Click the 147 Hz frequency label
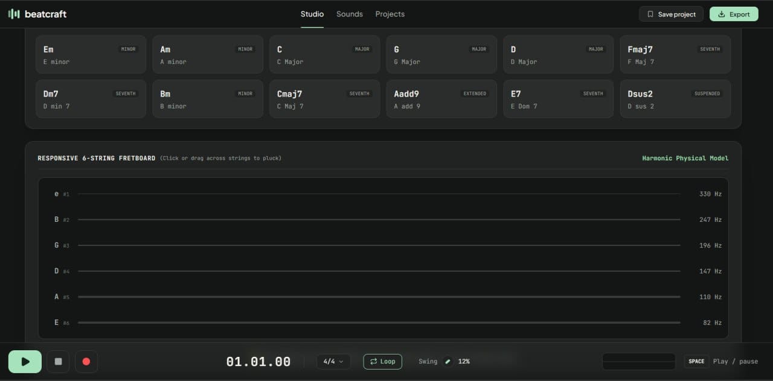This screenshot has height=381, width=773. click(x=710, y=271)
